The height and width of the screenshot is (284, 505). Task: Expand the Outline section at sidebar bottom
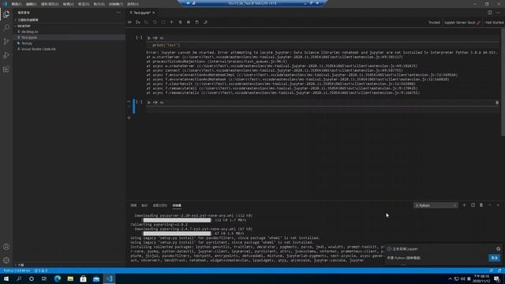(x=69, y=265)
